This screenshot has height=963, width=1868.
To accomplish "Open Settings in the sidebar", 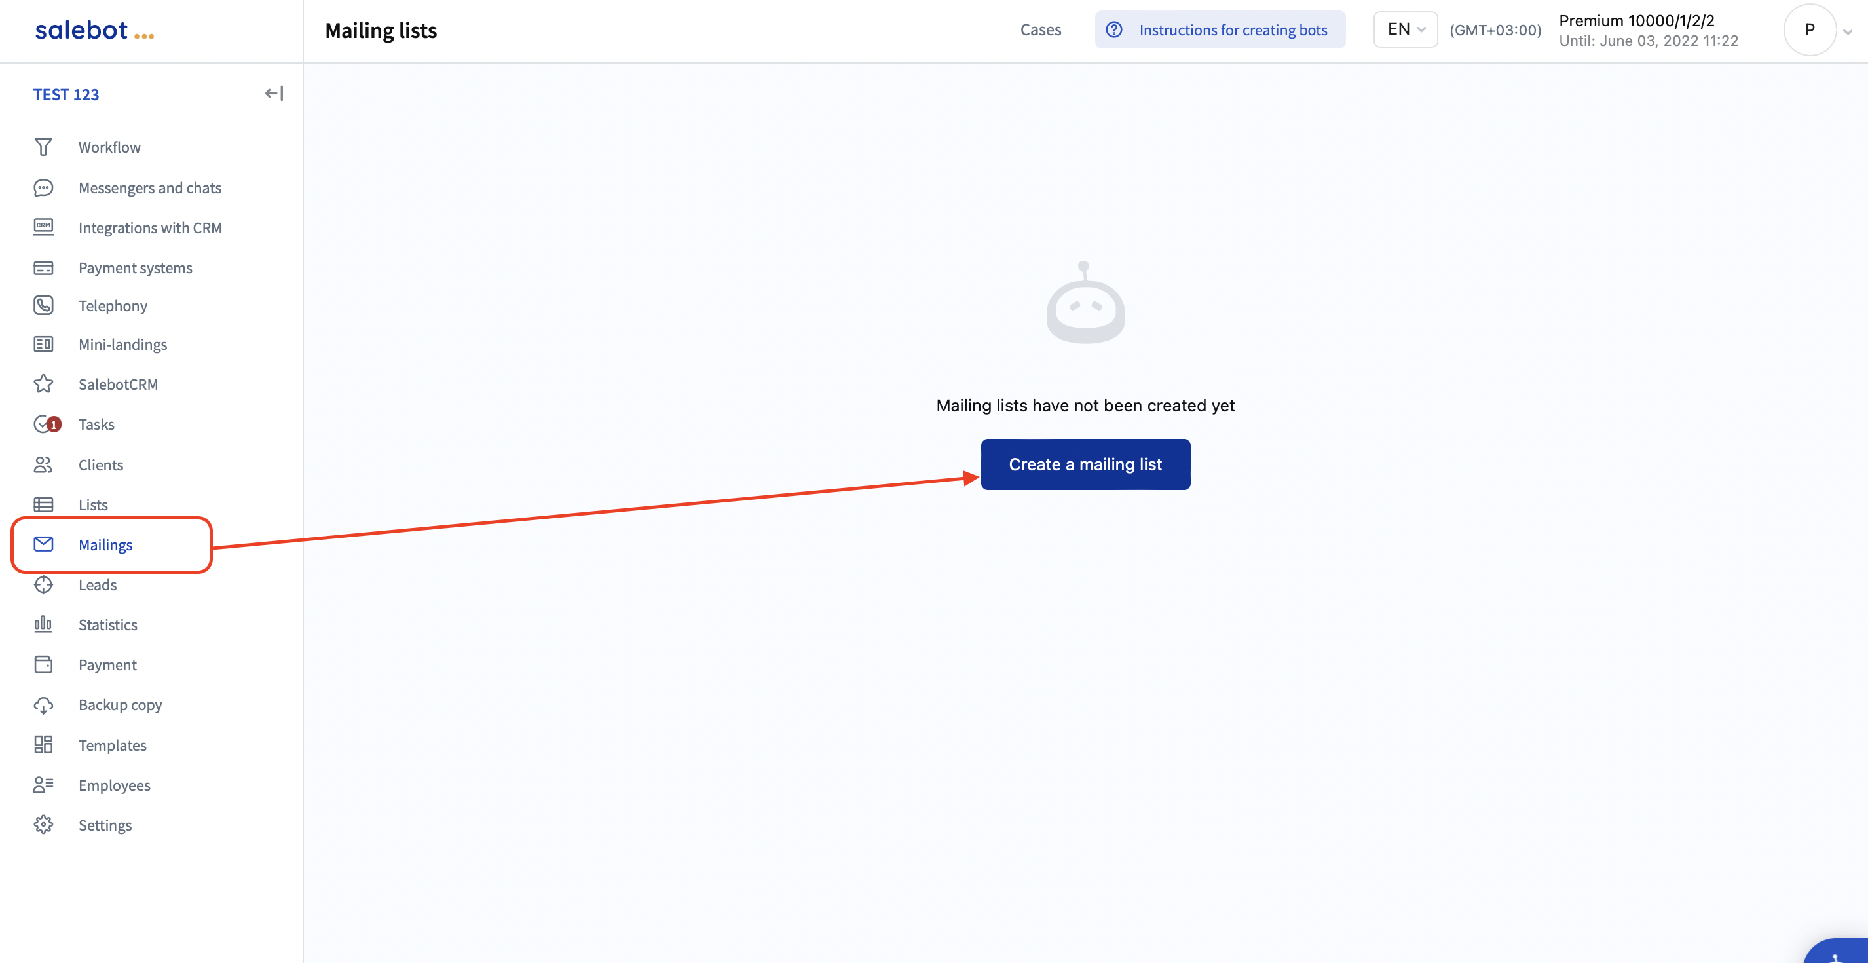I will pos(105,825).
